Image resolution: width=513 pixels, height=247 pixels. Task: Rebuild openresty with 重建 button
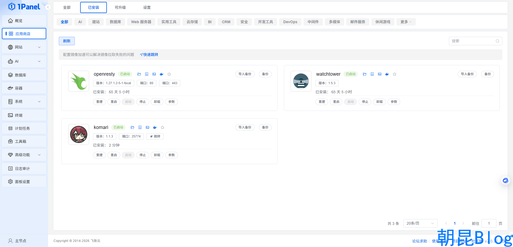tap(99, 102)
